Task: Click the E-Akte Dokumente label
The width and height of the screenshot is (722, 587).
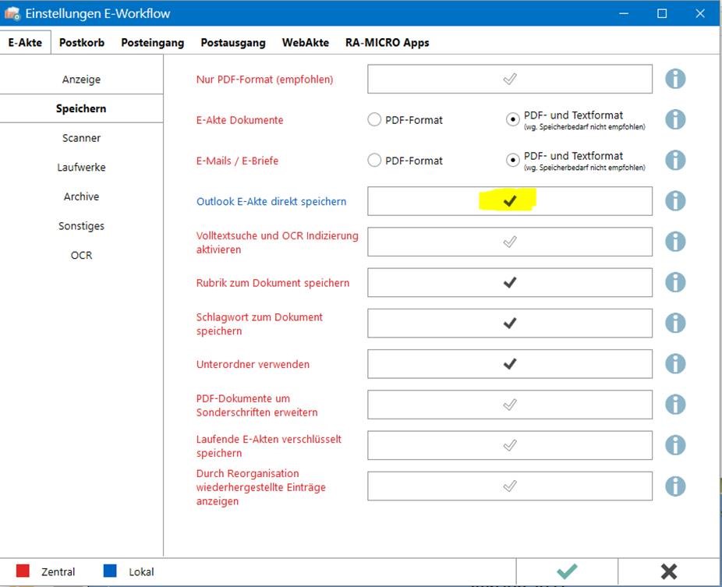Action: tap(240, 120)
